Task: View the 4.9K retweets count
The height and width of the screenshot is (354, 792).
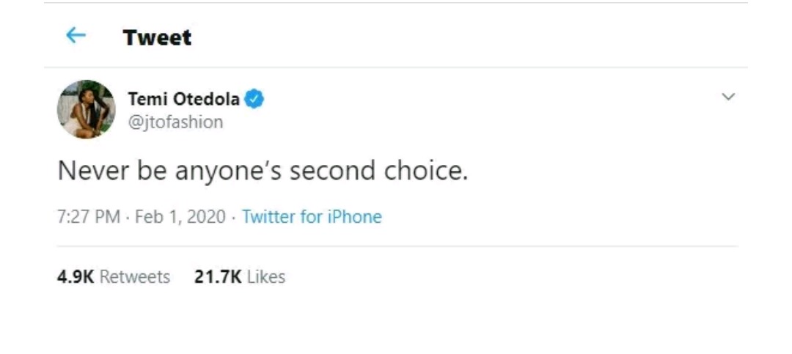Action: (x=76, y=277)
